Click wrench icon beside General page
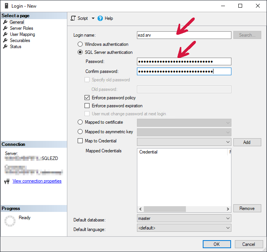 (x=5, y=22)
